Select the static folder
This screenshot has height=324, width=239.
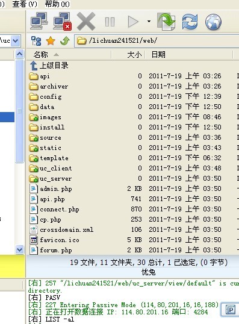pos(45,148)
